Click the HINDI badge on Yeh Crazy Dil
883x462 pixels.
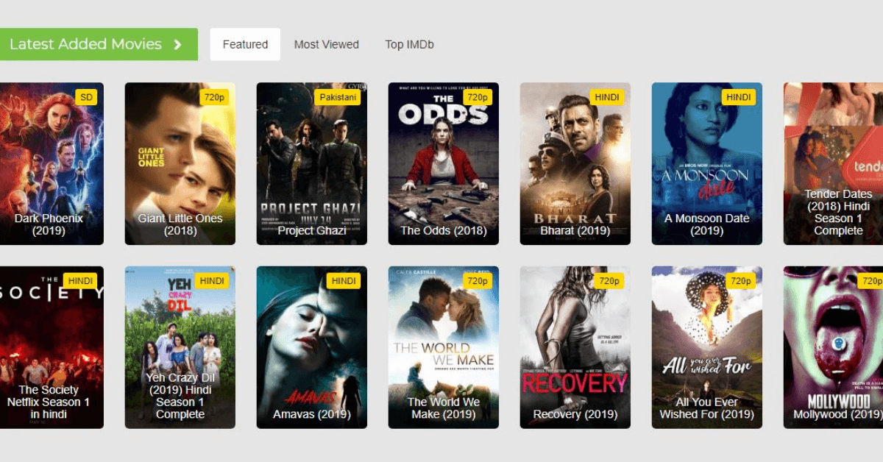coord(212,281)
